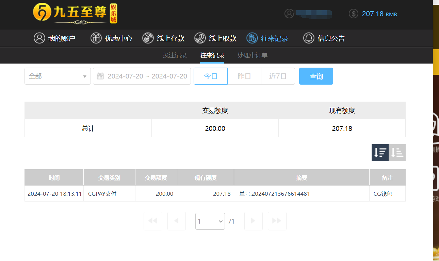The height and width of the screenshot is (261, 439).
Task: Click the dollar balance icon near 207.18
Action: tap(353, 14)
